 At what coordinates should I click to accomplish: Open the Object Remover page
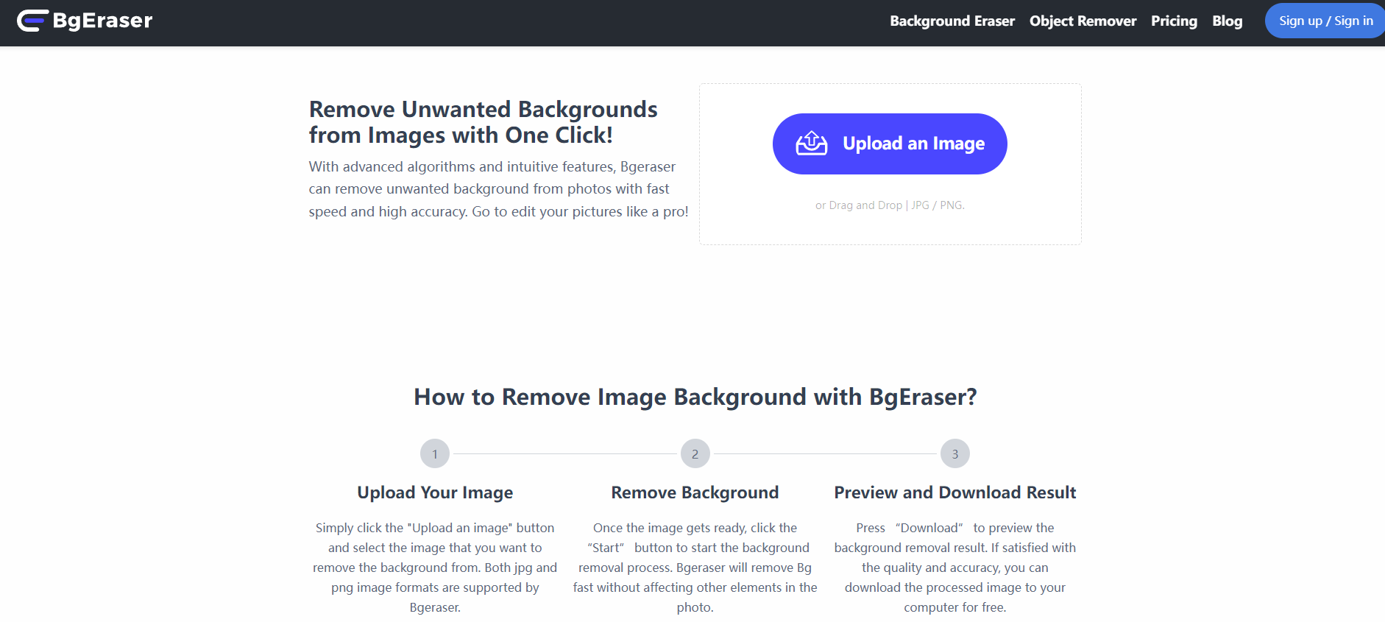(x=1083, y=21)
